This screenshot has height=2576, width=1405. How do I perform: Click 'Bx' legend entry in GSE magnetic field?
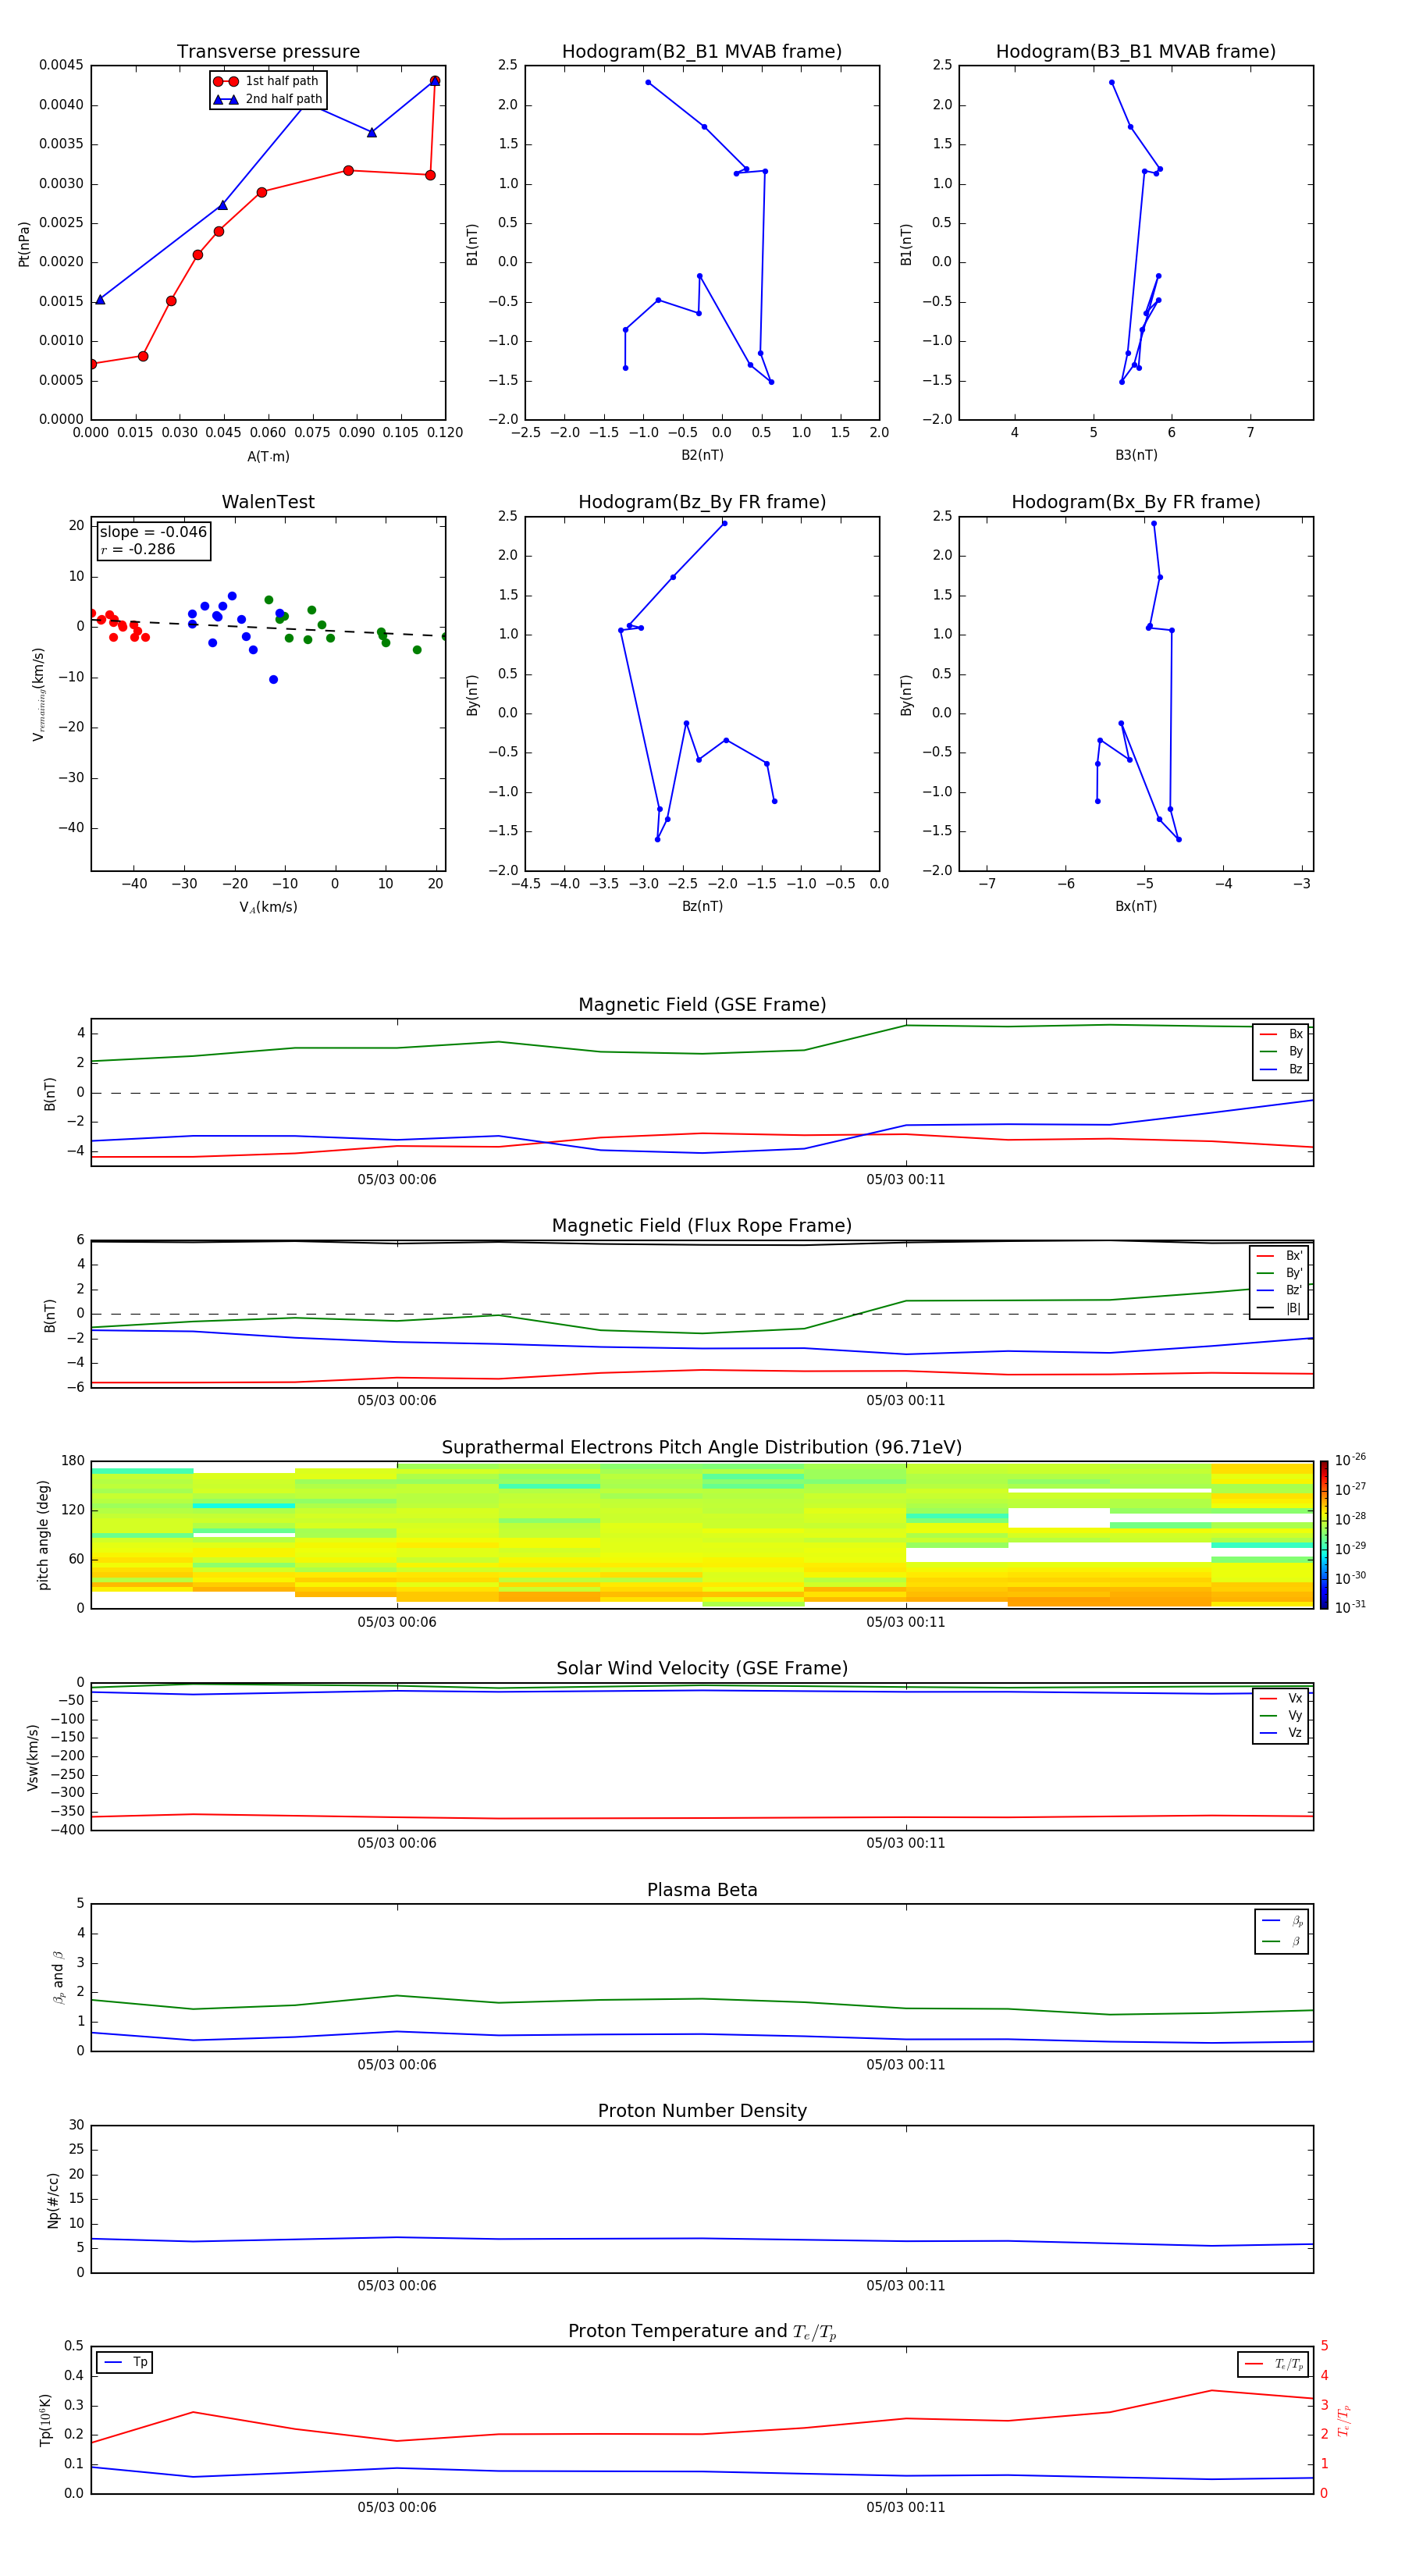point(1281,1034)
